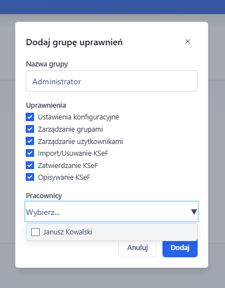Viewport: 225px width, 288px height.
Task: Click the Nazwa grupy input field
Action: 112,81
